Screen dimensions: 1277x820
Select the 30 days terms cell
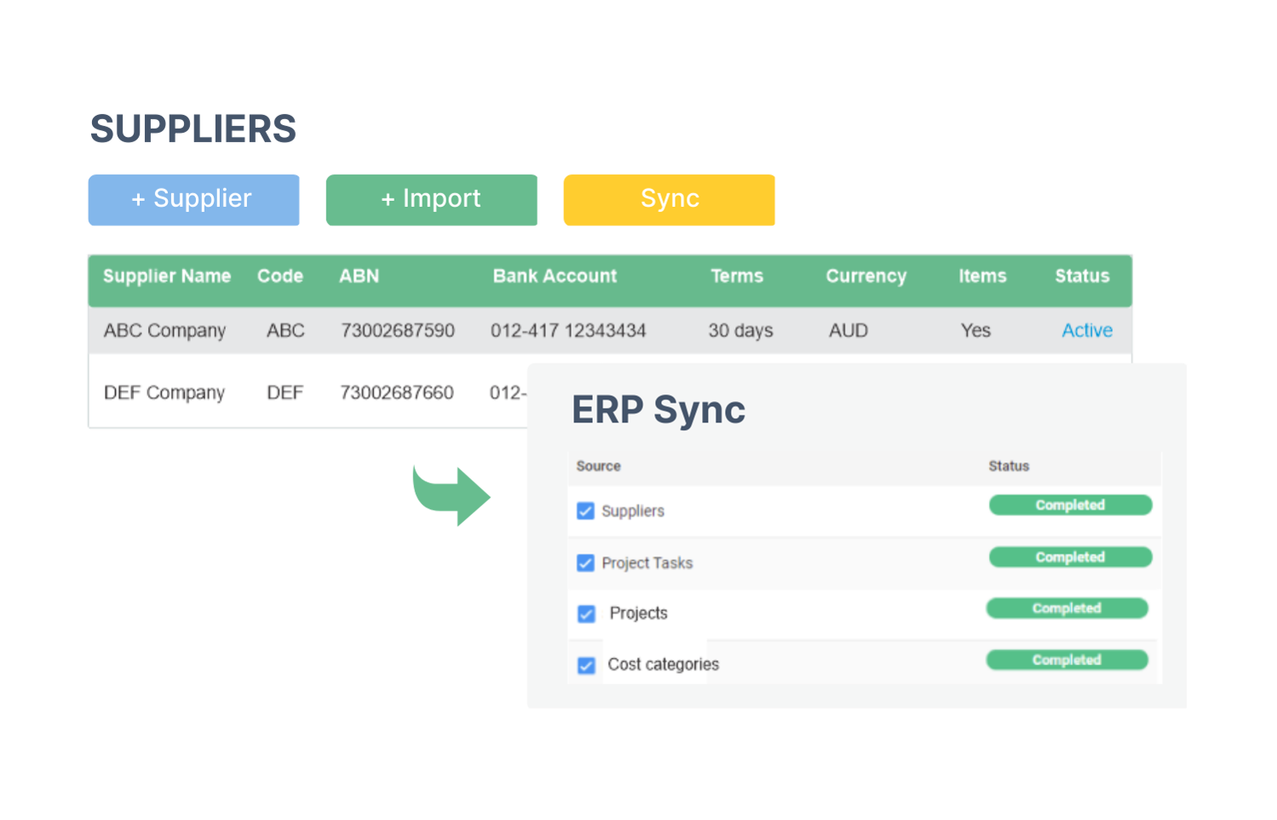pyautogui.click(x=740, y=330)
